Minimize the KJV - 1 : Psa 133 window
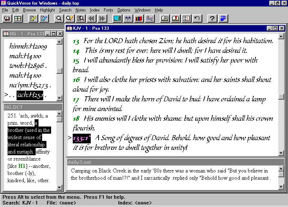 click(x=269, y=28)
